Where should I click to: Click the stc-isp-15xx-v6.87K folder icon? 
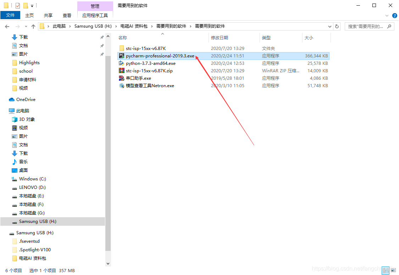point(122,48)
